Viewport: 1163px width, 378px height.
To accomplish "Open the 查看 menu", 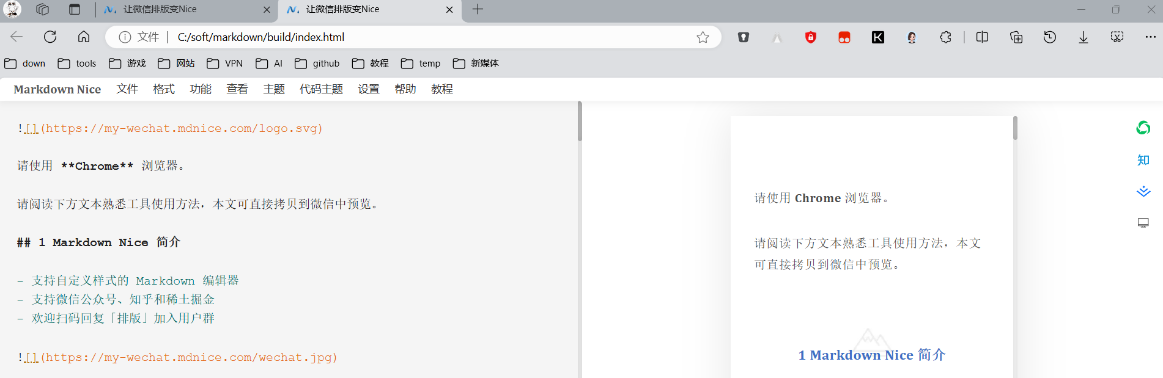I will [x=237, y=89].
